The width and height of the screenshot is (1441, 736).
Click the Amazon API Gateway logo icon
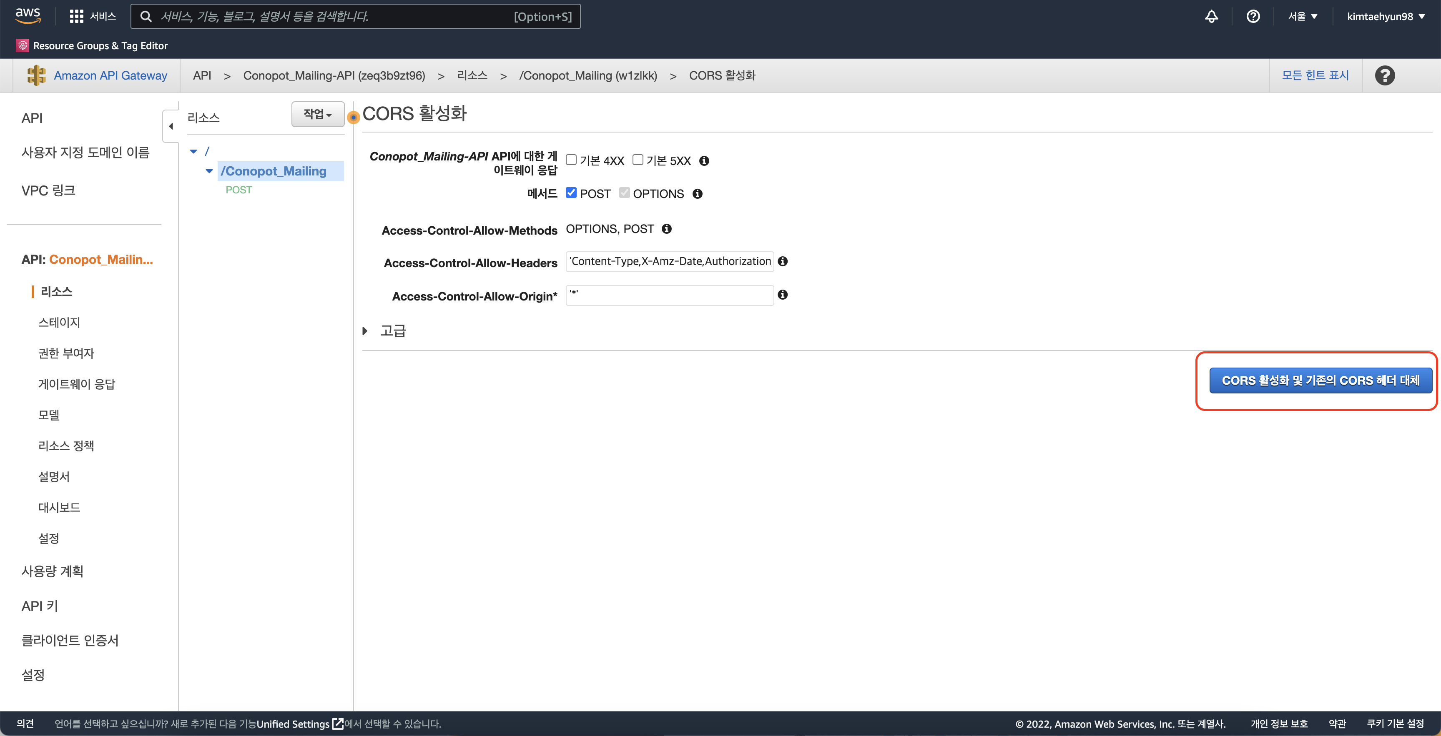(37, 75)
